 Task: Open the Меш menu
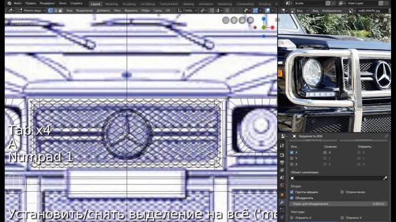pyautogui.click(x=117, y=10)
